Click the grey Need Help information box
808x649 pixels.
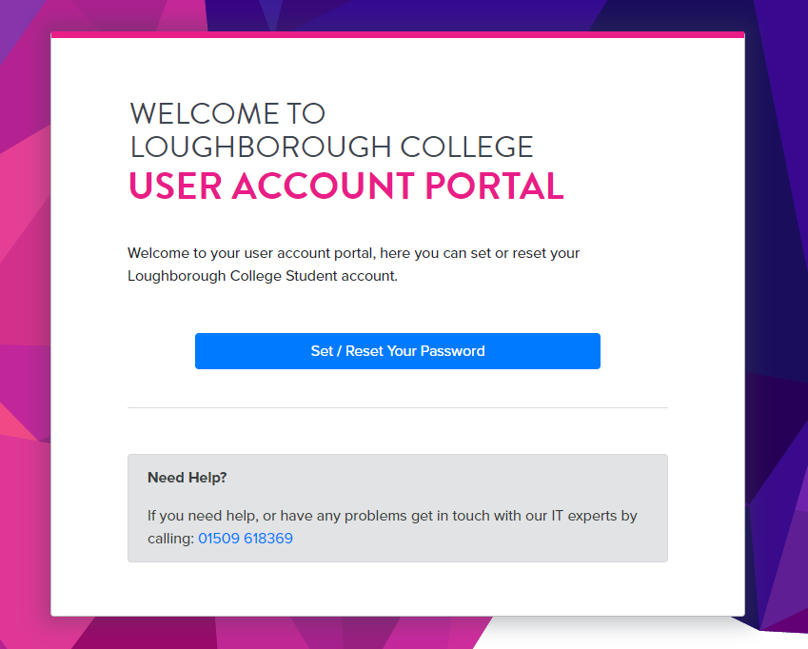click(x=397, y=508)
